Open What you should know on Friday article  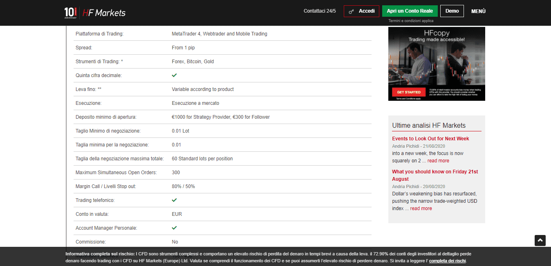coord(435,175)
